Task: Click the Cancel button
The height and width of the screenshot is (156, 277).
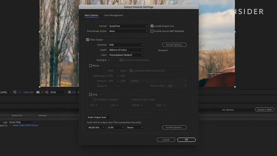Action: click(166, 140)
